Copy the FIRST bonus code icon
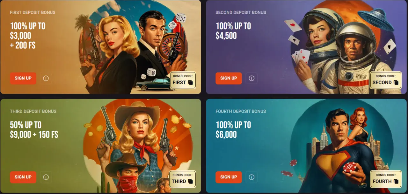Screen dimensions: 408x194 pyautogui.click(x=191, y=83)
